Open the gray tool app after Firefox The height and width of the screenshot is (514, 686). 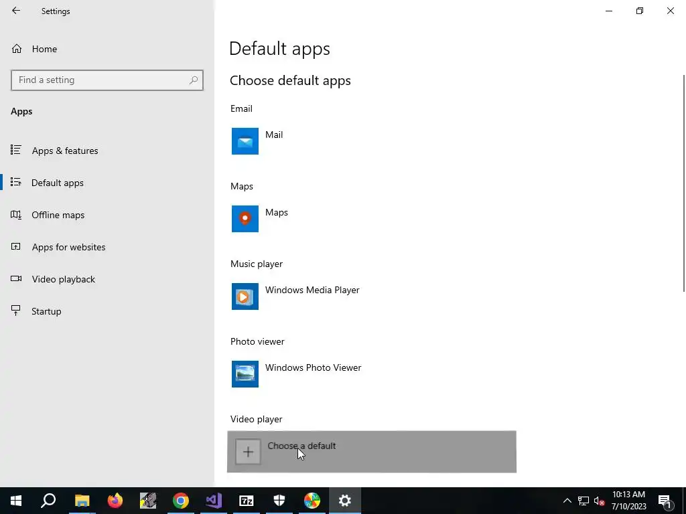click(148, 501)
